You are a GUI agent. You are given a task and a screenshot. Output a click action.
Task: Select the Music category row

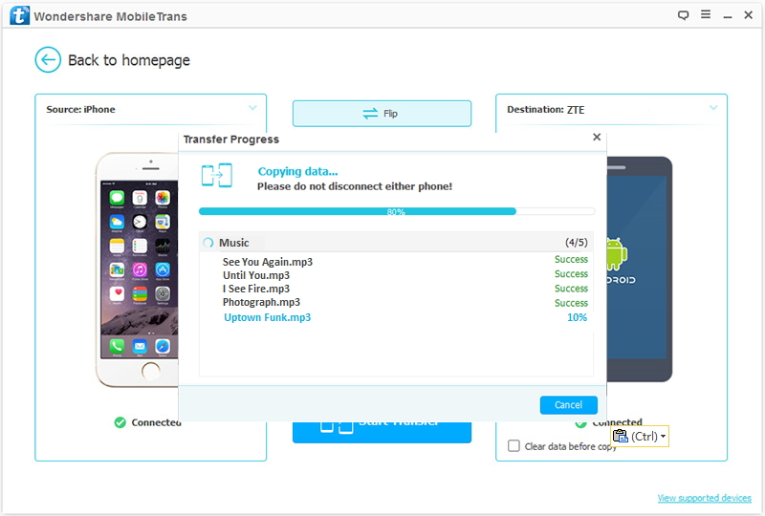[x=396, y=243]
